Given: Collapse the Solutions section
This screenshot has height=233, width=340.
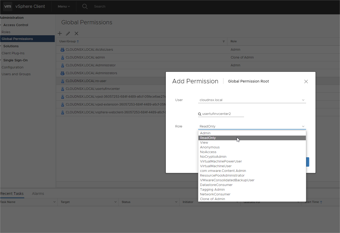Looking at the screenshot, I should [x=1, y=46].
